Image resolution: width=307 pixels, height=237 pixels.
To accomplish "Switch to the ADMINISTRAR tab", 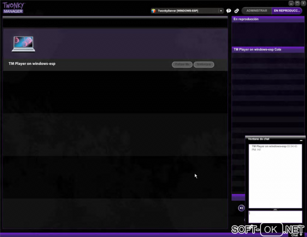I will tap(257, 11).
